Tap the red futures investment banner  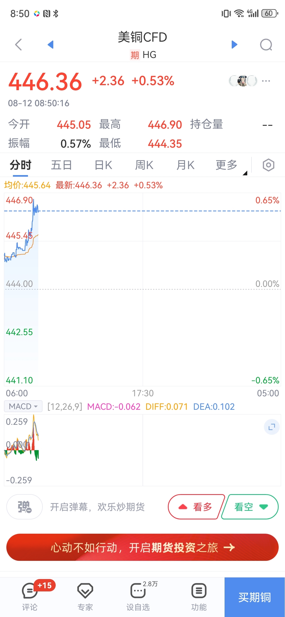pyautogui.click(x=142, y=547)
